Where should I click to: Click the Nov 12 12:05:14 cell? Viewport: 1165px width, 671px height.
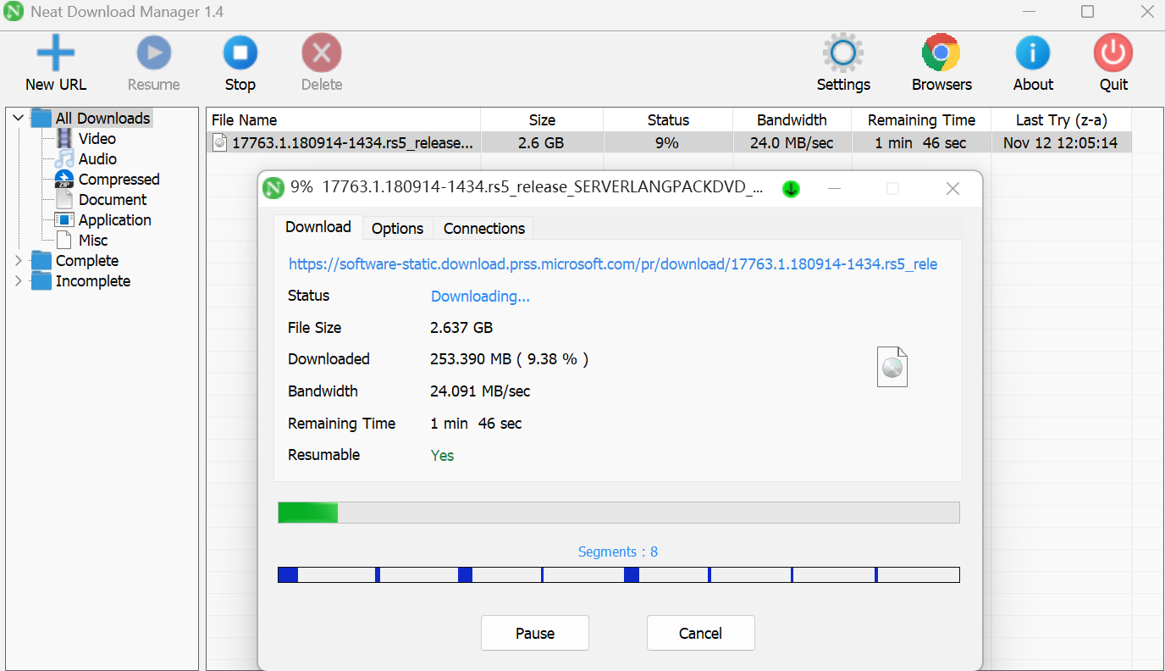click(1060, 143)
